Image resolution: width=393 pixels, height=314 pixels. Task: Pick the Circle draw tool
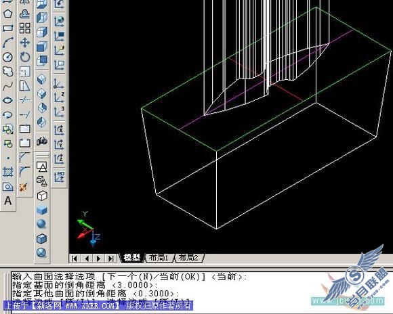(x=7, y=57)
